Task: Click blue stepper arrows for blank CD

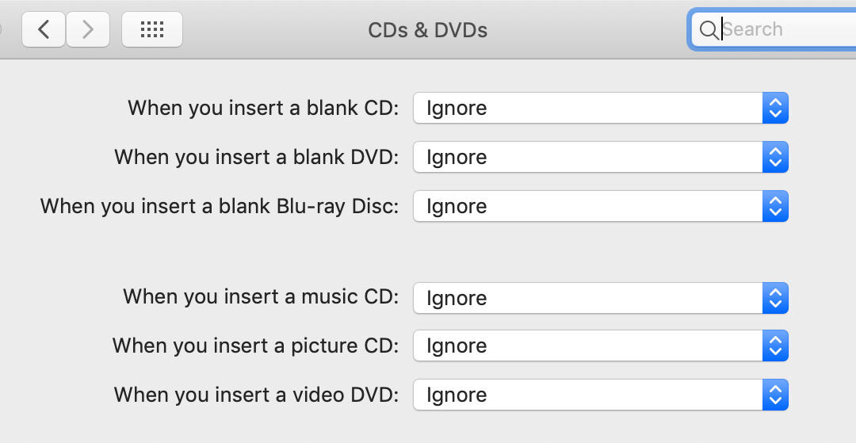Action: pyautogui.click(x=775, y=108)
